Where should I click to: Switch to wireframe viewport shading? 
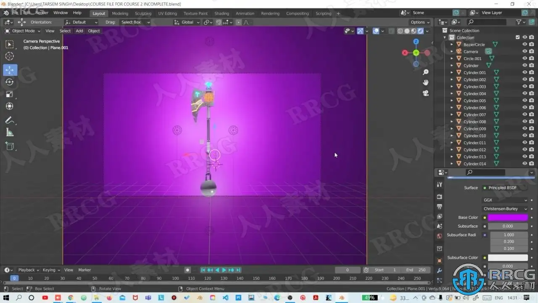(400, 31)
